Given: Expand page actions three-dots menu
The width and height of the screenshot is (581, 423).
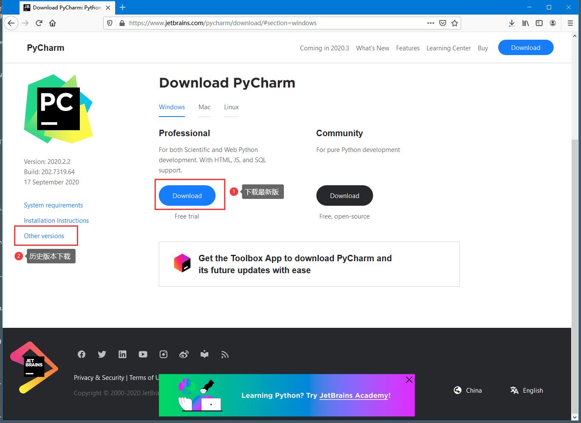Looking at the screenshot, I should 431,23.
